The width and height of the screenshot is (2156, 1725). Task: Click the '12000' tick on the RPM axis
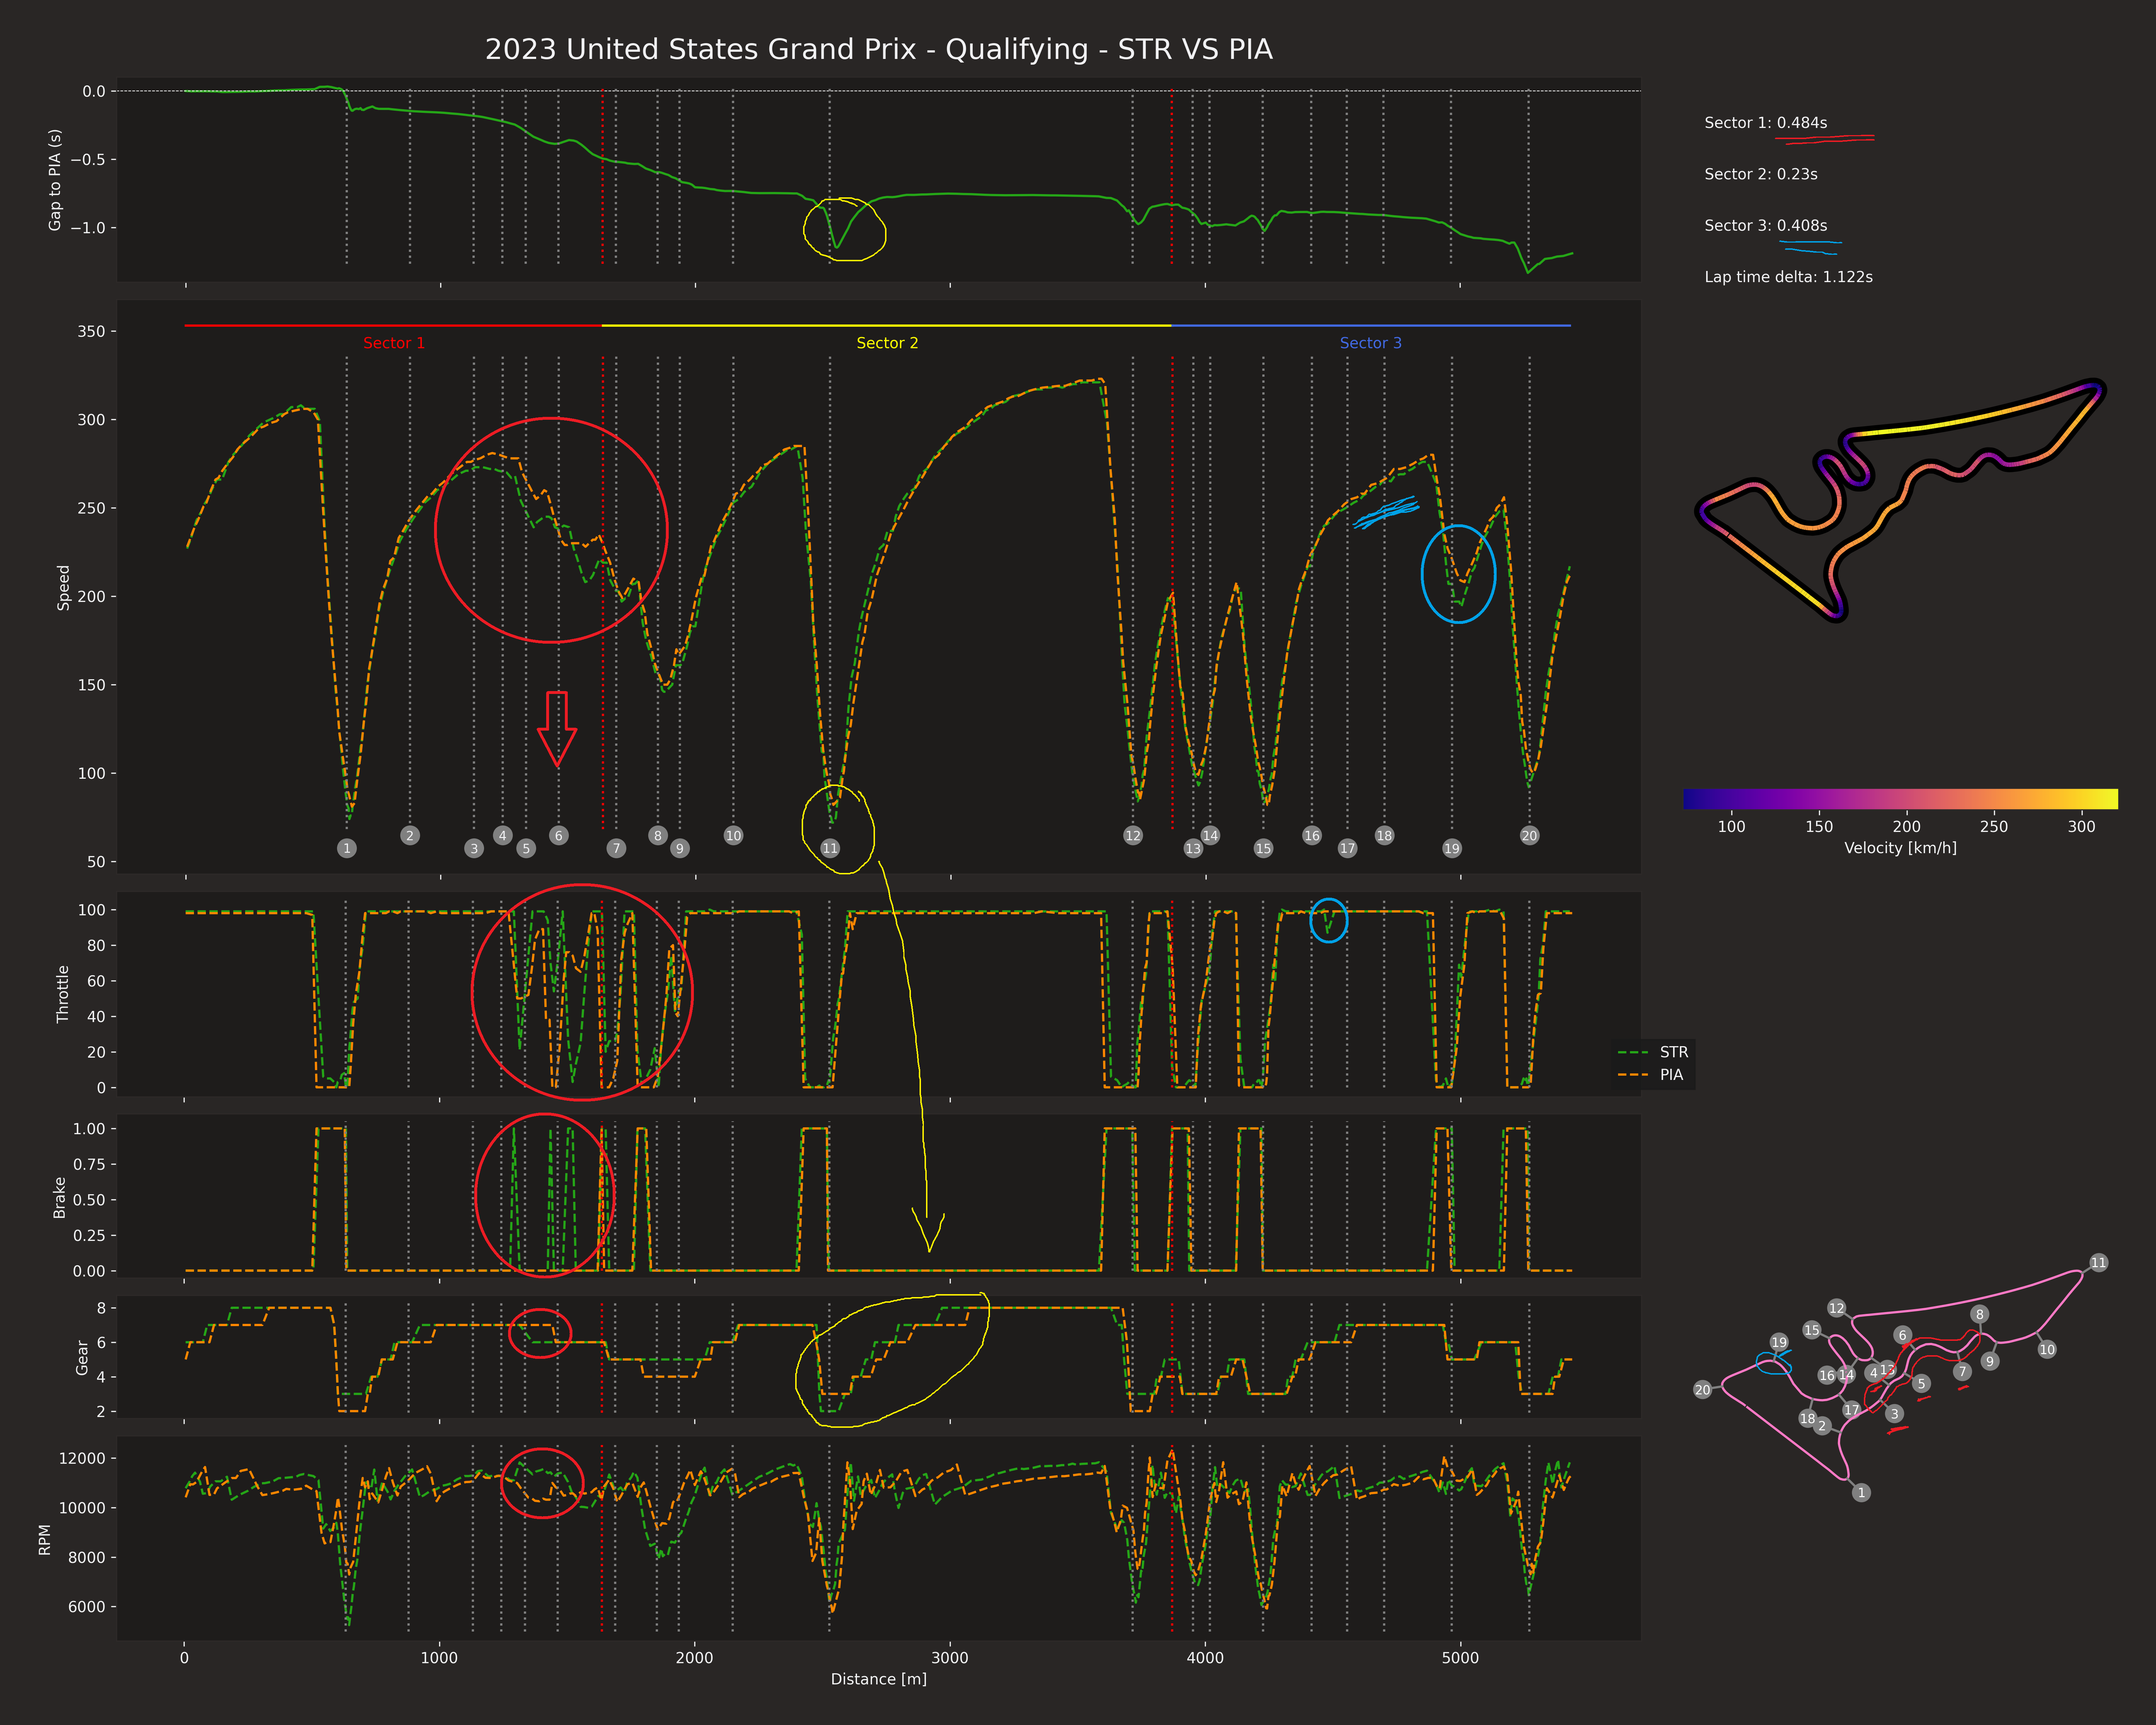coord(82,1458)
